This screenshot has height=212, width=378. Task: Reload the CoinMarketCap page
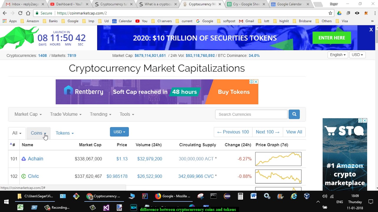pyautogui.click(x=20, y=13)
